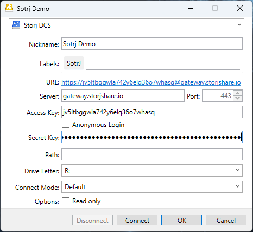
Task: Click the Access Key label text
Action: click(x=43, y=113)
